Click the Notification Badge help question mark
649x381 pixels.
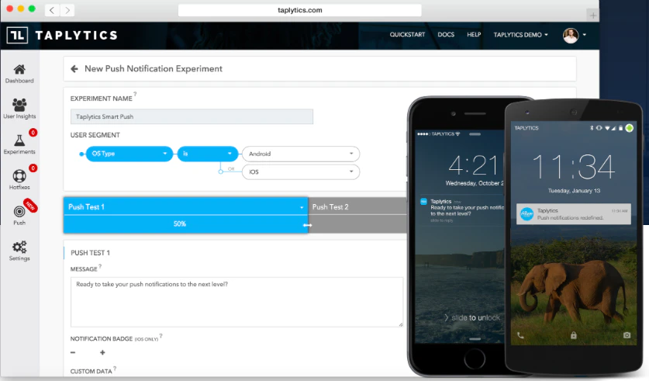[161, 336]
